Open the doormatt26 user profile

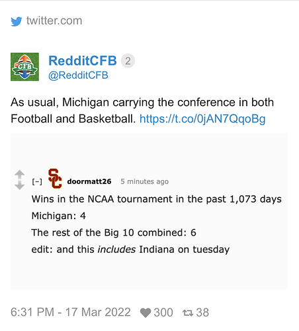(x=89, y=181)
